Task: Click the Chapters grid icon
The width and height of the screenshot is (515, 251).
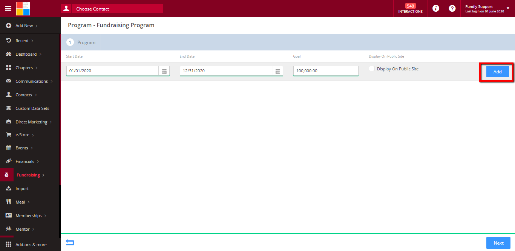Action: [x=9, y=68]
